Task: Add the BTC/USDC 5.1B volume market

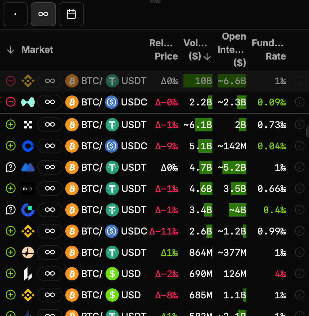Action: coord(11,146)
